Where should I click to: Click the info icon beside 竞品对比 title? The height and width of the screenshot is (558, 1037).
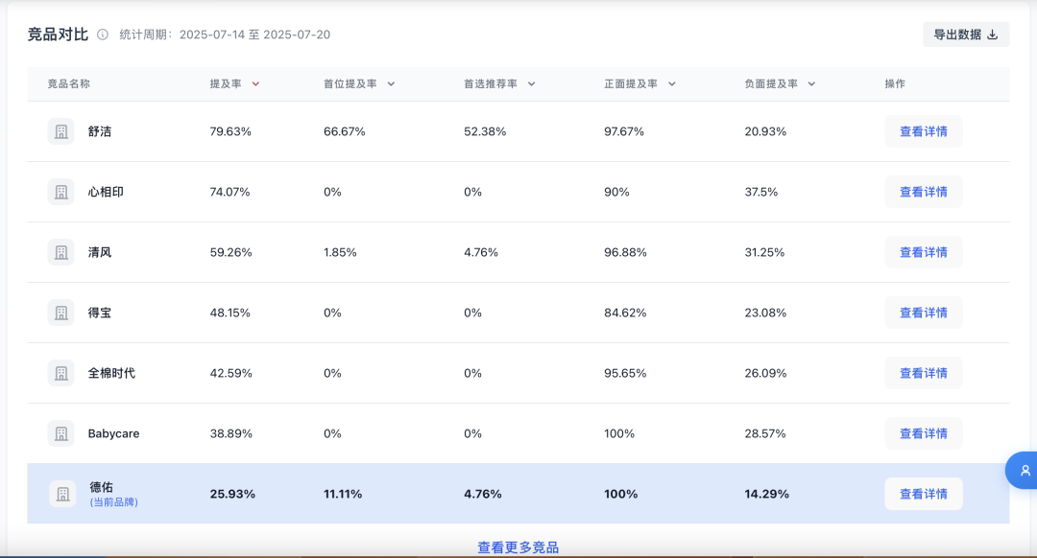point(103,35)
